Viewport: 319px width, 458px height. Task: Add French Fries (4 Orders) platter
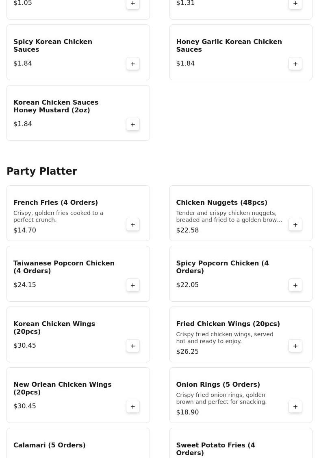(x=133, y=224)
